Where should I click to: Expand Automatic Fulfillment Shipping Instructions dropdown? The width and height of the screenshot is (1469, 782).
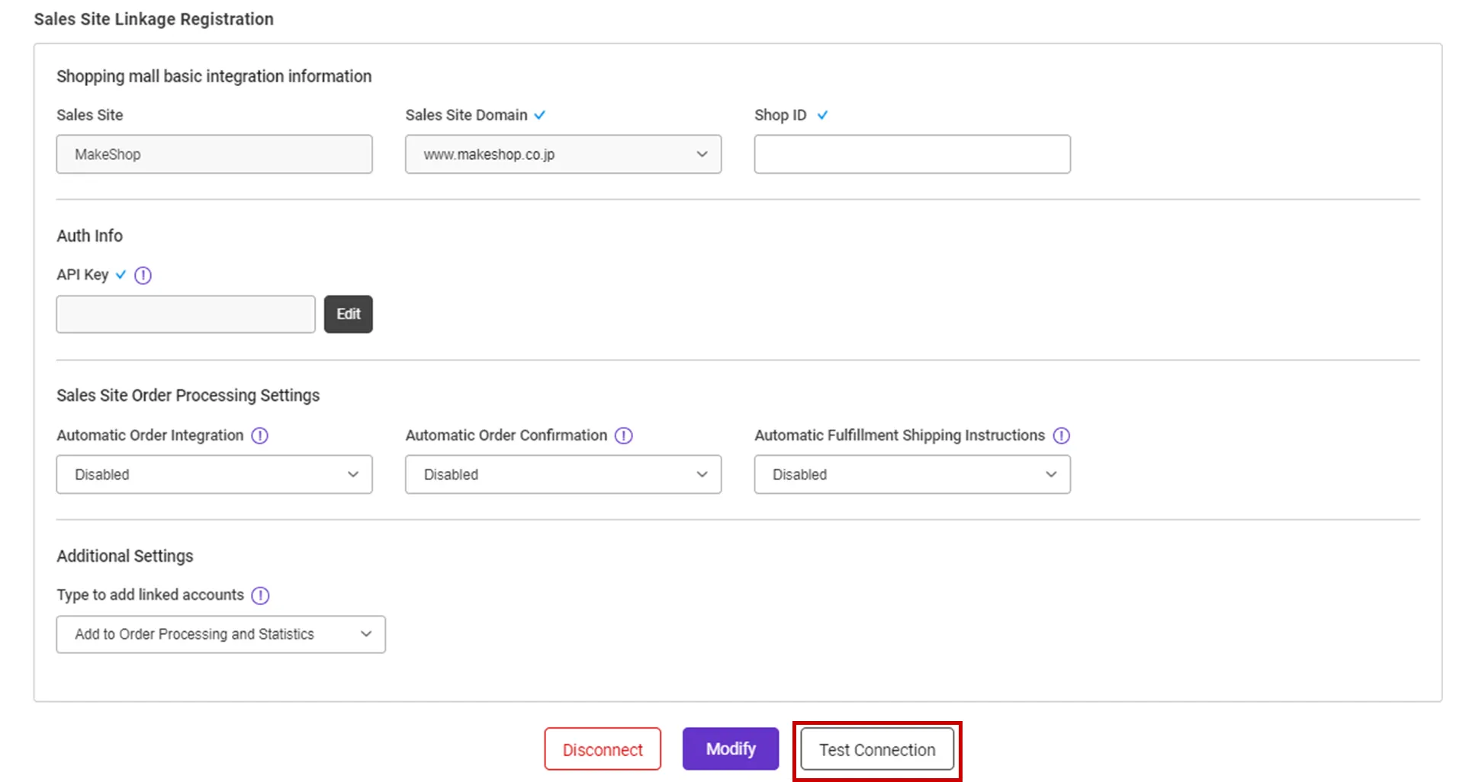912,475
